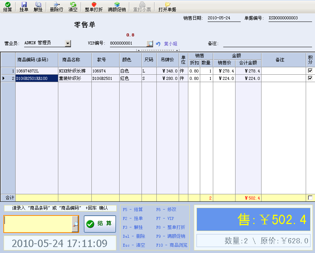This screenshot has width=315, height=253.
Task: Click the magnifier in the barcode input box
Action: pos(75,224)
